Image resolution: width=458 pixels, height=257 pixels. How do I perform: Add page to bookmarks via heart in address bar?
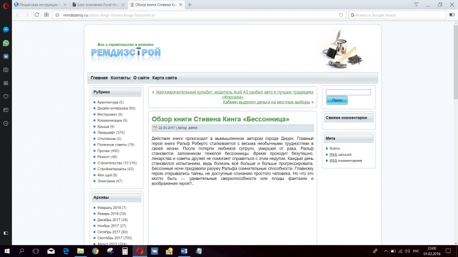[x=341, y=15]
